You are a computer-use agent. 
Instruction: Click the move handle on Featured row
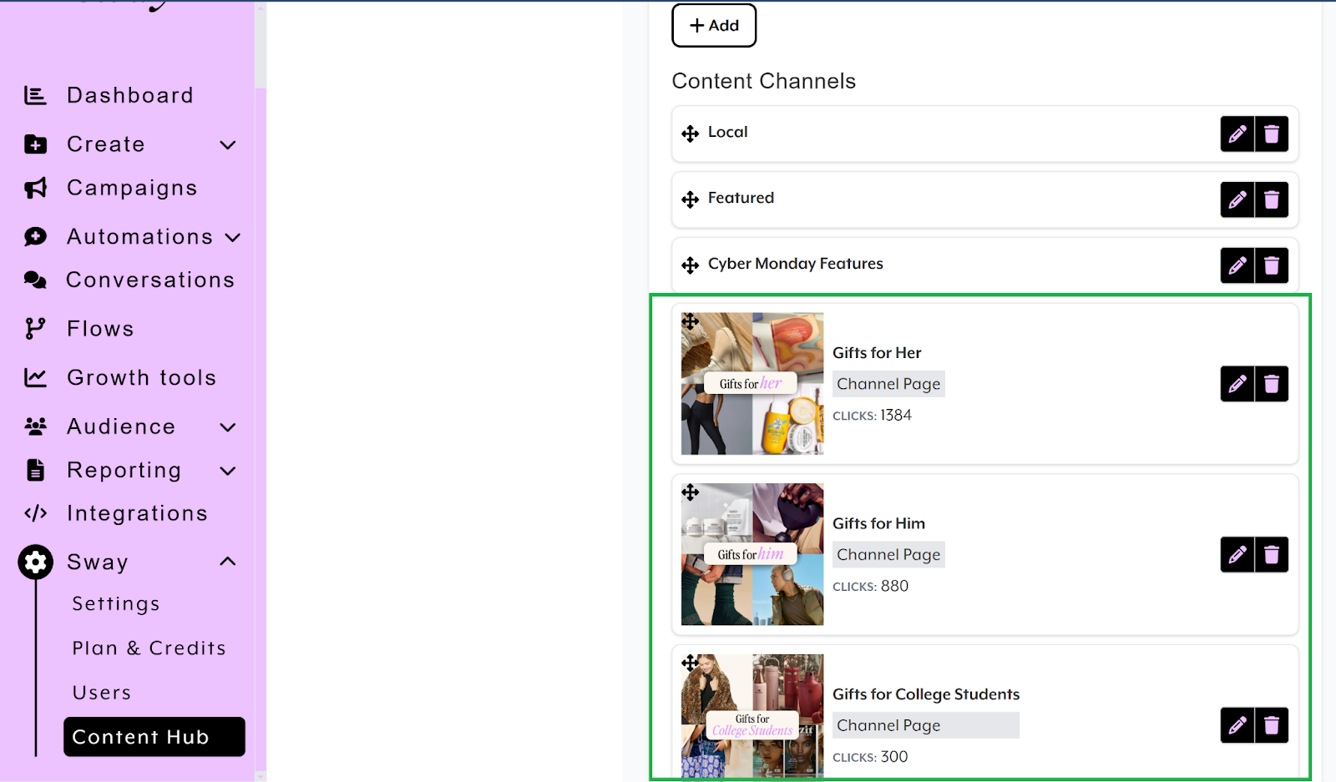[x=690, y=199]
